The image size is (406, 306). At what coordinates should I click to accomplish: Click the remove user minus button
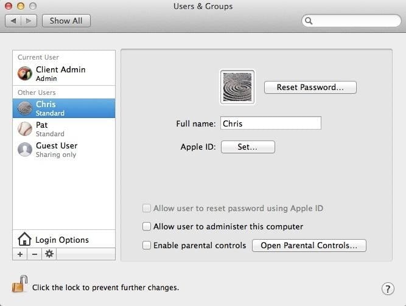click(34, 254)
